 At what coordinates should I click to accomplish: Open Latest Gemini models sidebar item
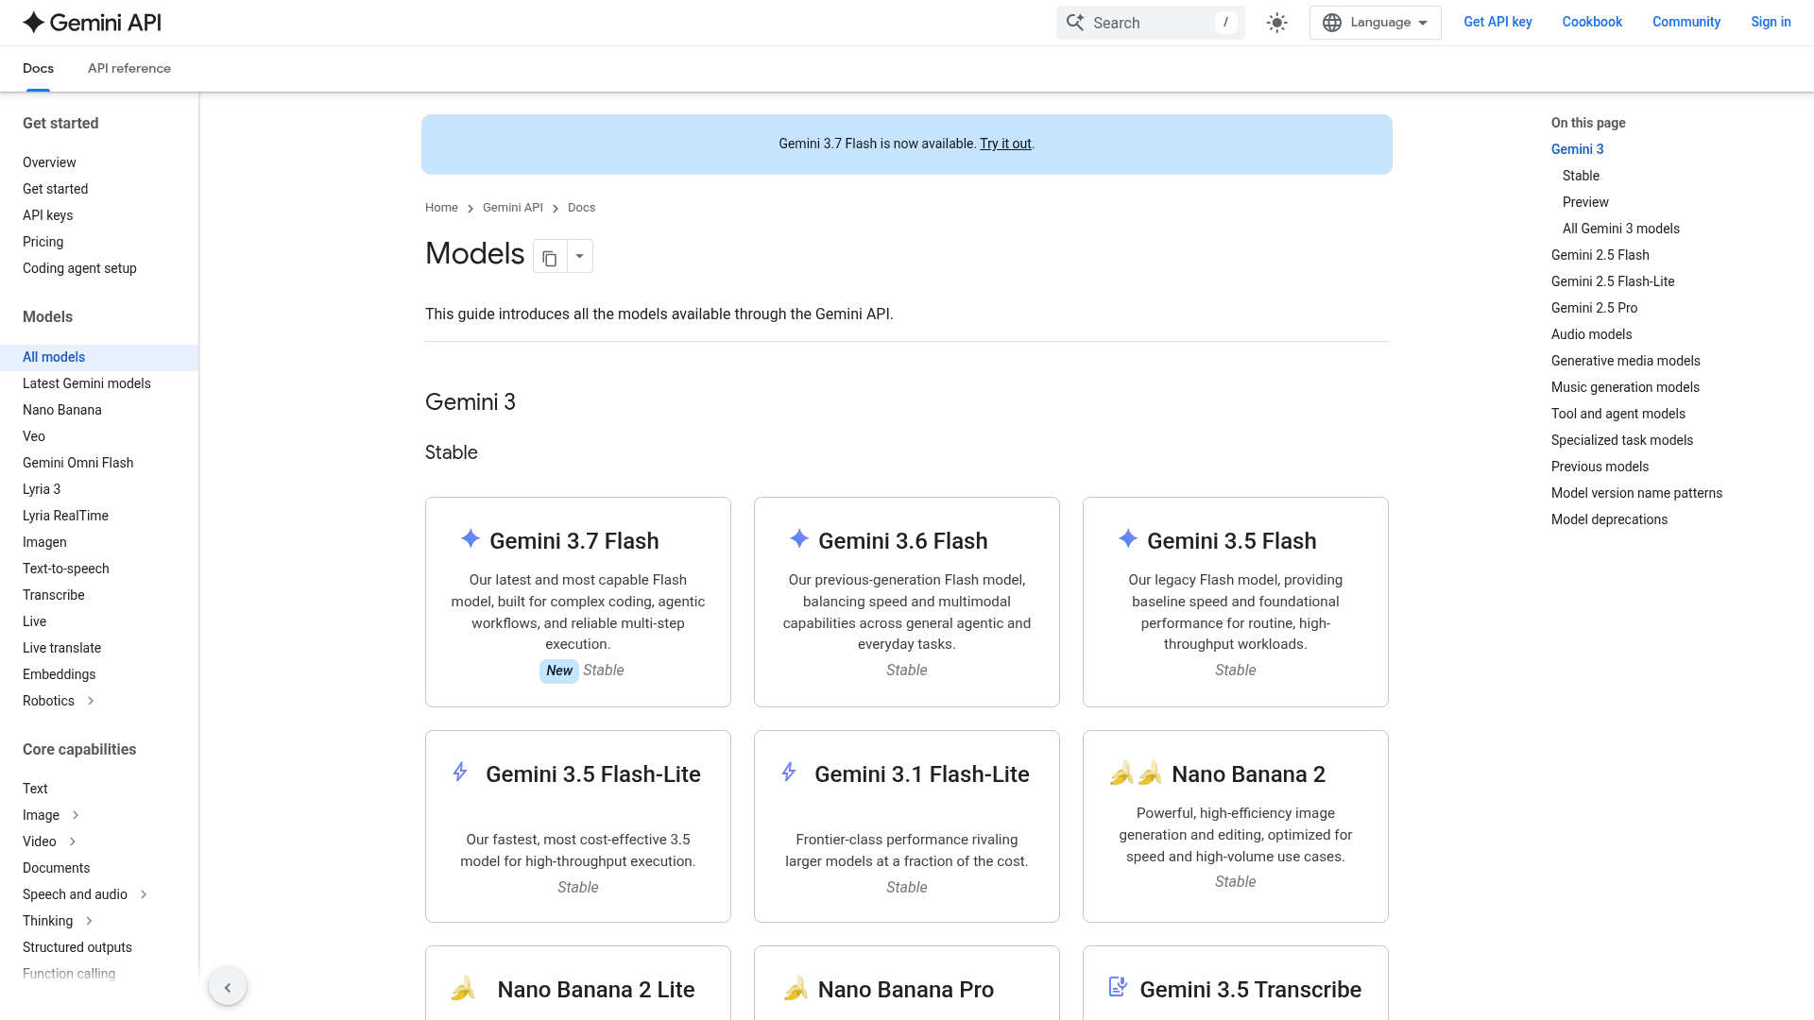pos(87,383)
